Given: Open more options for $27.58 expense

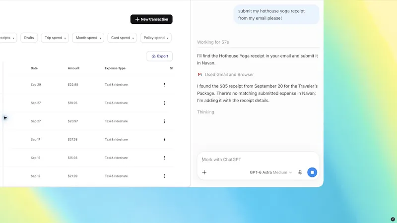Looking at the screenshot, I should tap(164, 140).
